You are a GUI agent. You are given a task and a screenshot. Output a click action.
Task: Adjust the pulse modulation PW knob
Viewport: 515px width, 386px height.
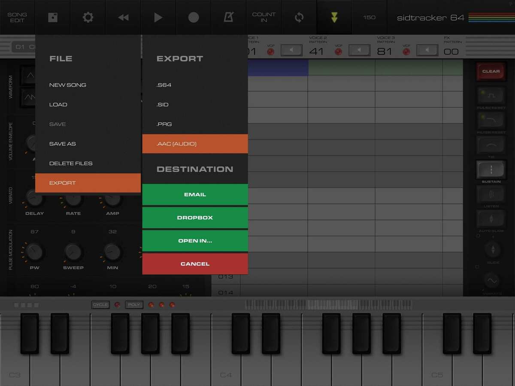tap(34, 252)
